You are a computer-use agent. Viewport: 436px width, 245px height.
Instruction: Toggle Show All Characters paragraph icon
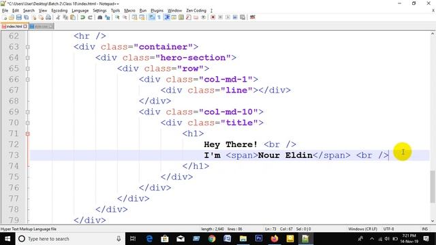pos(159,17)
